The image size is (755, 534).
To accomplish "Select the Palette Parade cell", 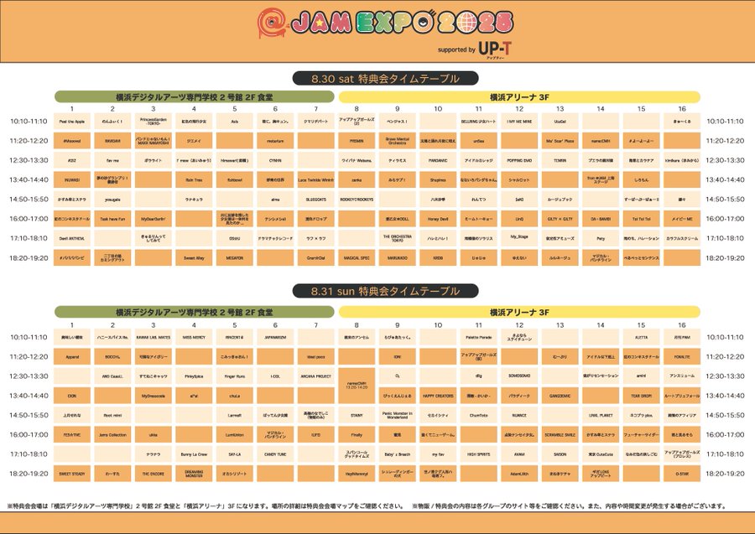I will click(x=479, y=337).
